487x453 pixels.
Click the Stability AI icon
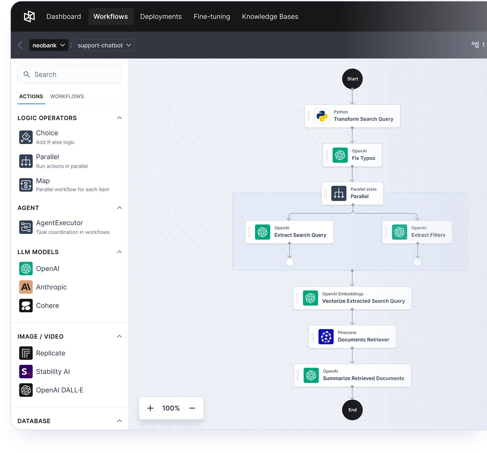click(x=25, y=371)
